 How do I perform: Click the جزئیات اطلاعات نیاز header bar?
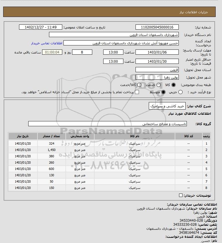click(109, 12)
